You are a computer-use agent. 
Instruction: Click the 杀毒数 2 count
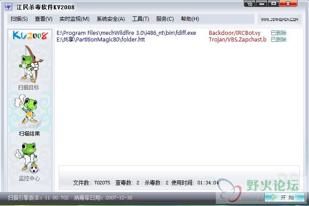tap(156, 183)
